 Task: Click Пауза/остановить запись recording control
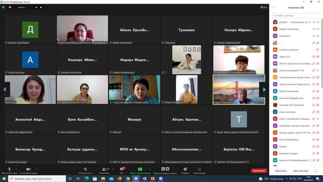coord(165,170)
